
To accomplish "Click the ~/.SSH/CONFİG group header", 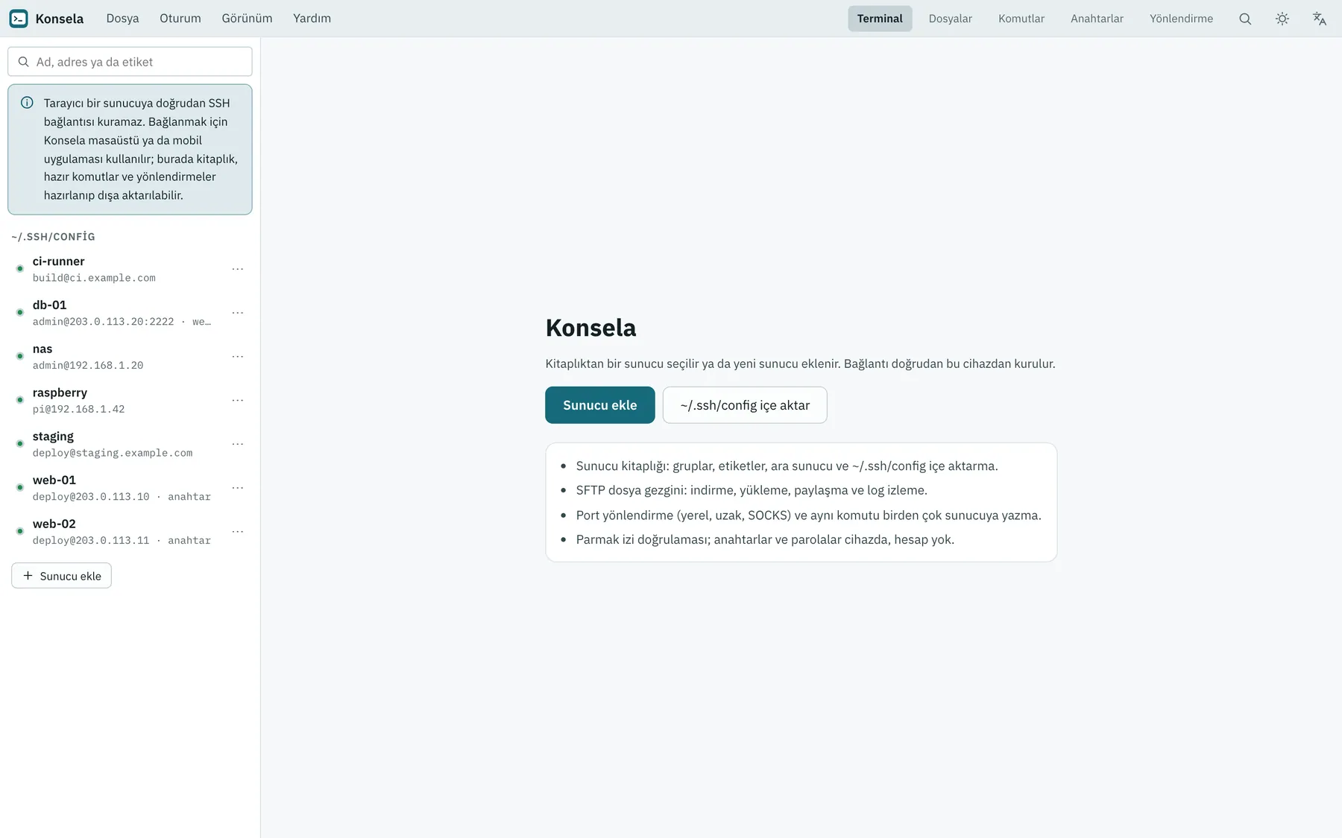I will (53, 237).
